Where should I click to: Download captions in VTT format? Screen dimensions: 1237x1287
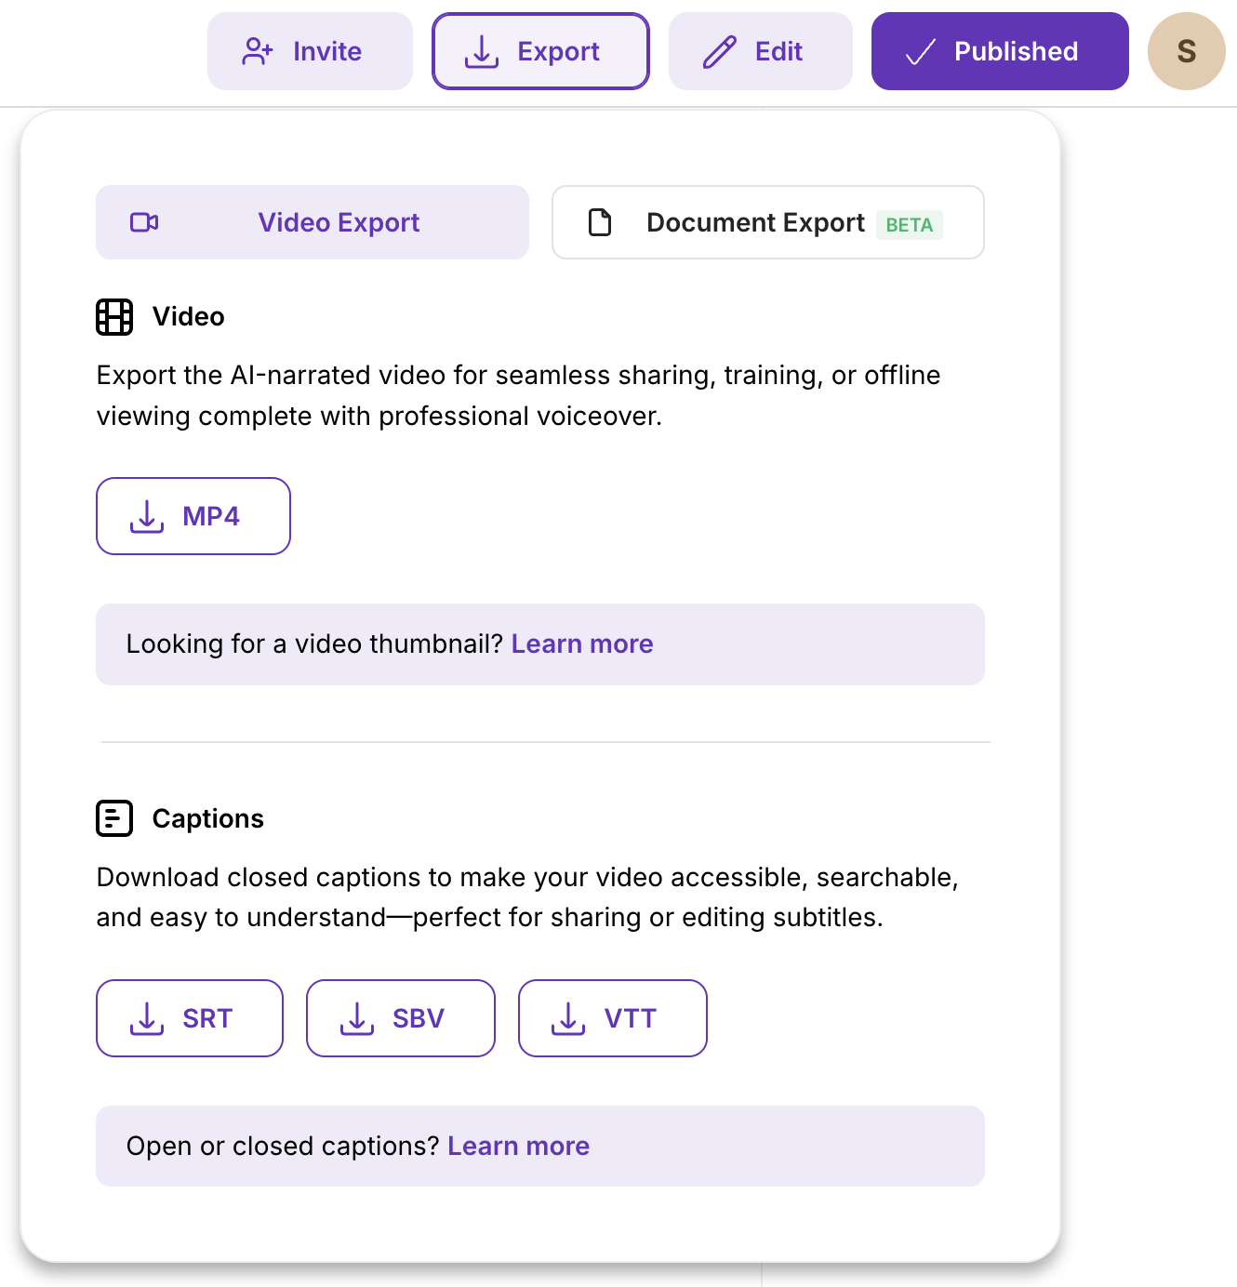[613, 1018]
